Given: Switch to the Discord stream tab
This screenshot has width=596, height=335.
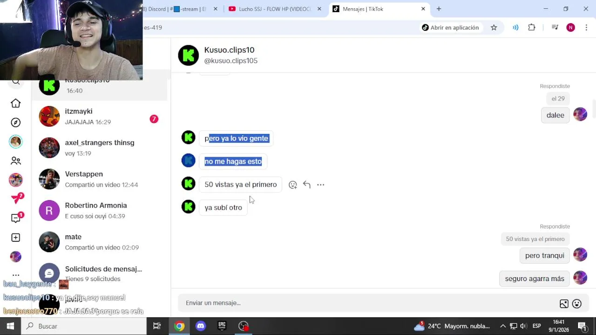Looking at the screenshot, I should tap(177, 9).
